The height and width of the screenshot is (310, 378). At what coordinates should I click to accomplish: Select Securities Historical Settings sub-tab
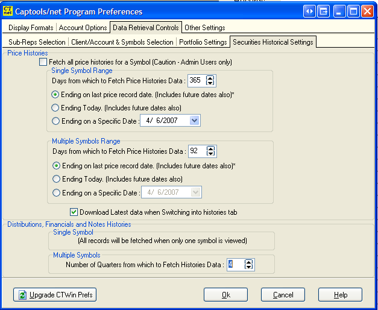click(273, 42)
